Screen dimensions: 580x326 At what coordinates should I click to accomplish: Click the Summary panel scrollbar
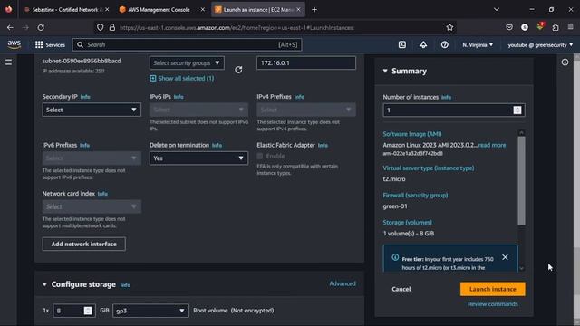(x=522, y=181)
